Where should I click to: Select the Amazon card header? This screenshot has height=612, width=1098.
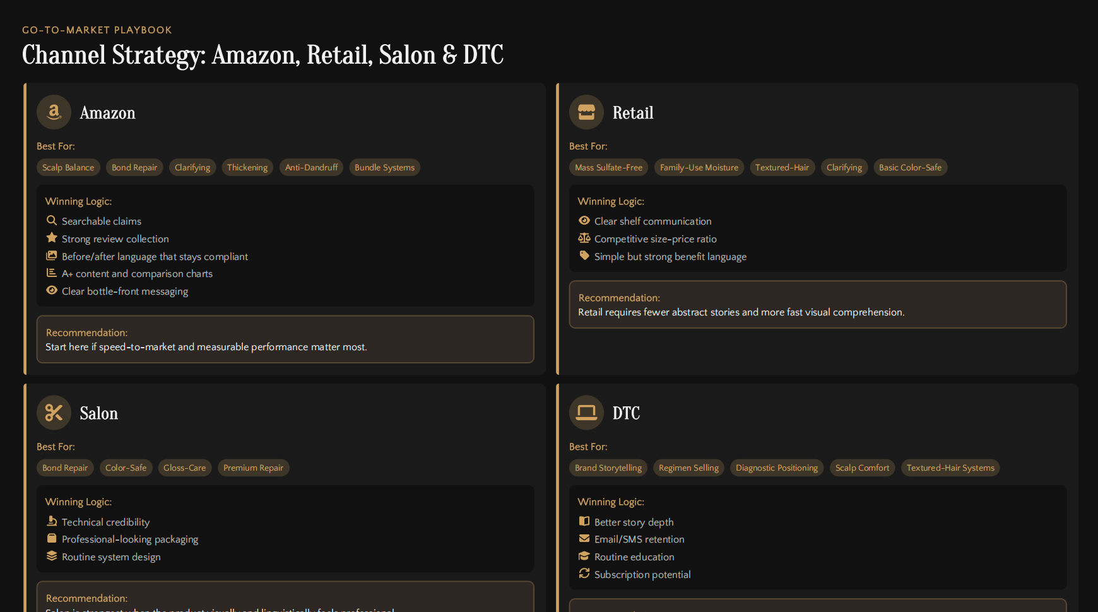click(107, 112)
